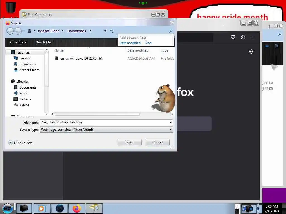Open the Save as type dropdown

tap(106, 130)
